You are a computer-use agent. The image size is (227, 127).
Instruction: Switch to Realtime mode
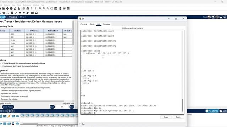(212, 111)
